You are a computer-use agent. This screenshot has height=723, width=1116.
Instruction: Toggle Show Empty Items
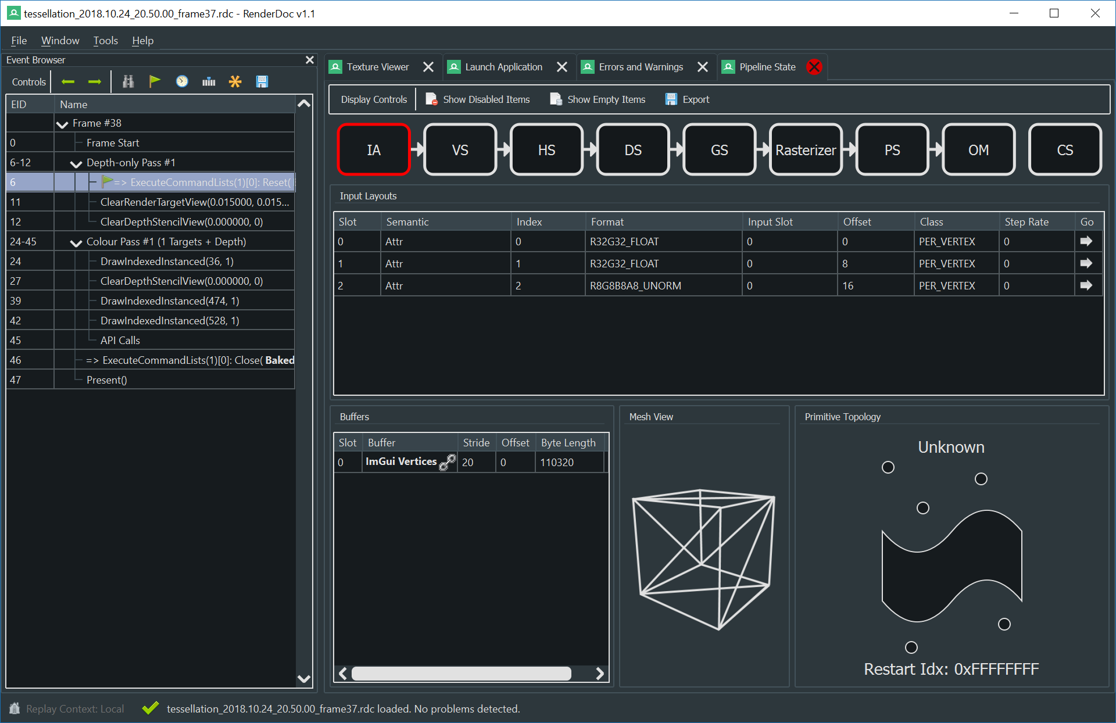pos(597,99)
